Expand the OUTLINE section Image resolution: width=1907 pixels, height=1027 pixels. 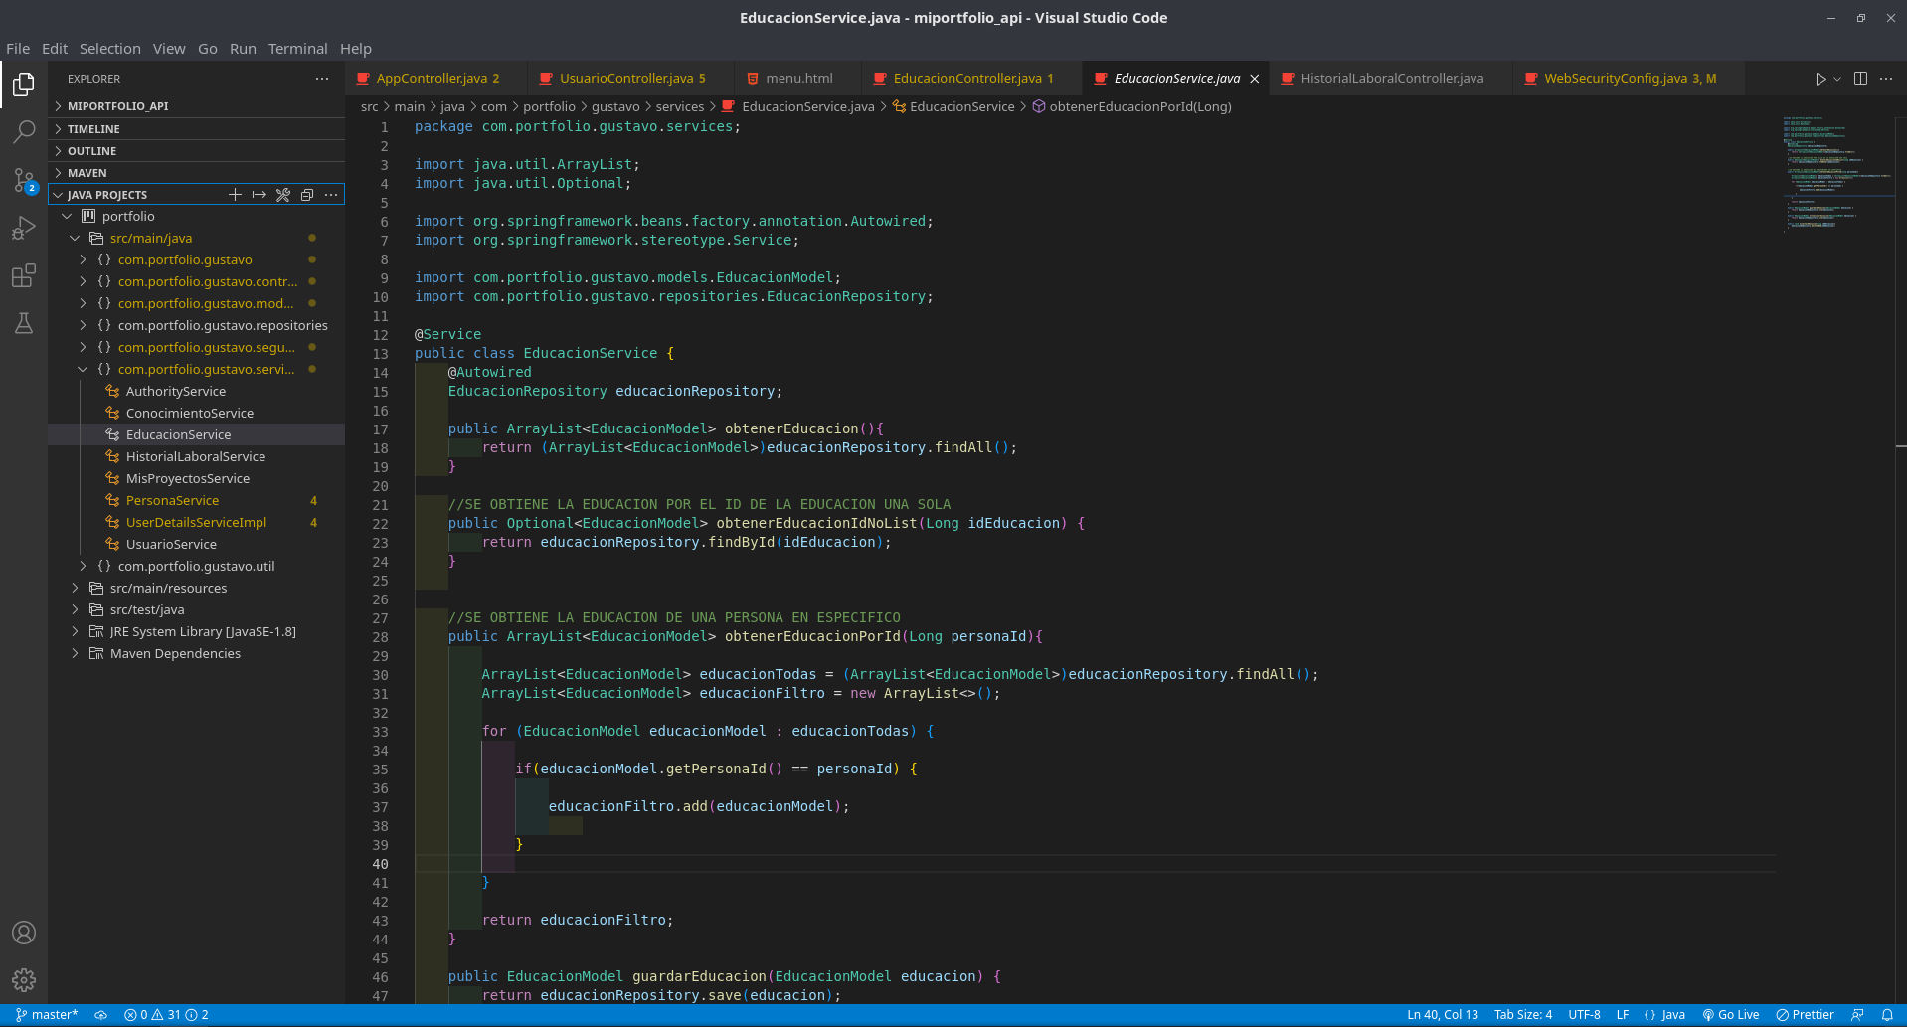tap(91, 151)
